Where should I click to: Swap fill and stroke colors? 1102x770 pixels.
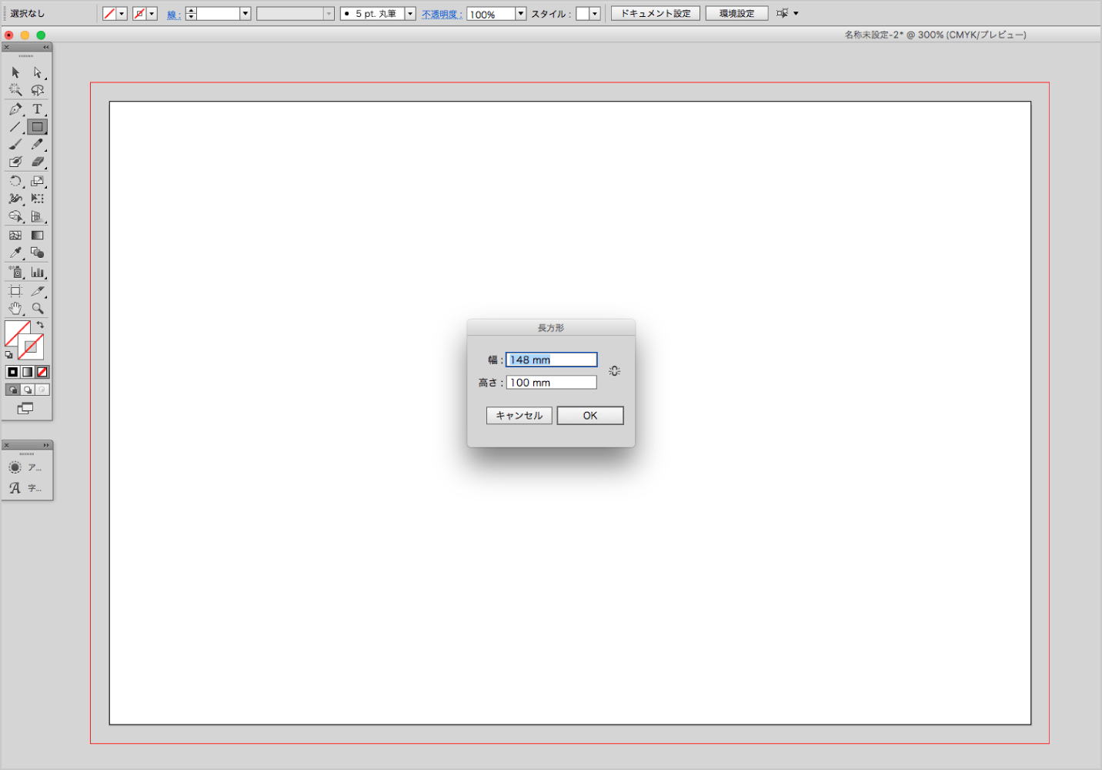point(41,325)
